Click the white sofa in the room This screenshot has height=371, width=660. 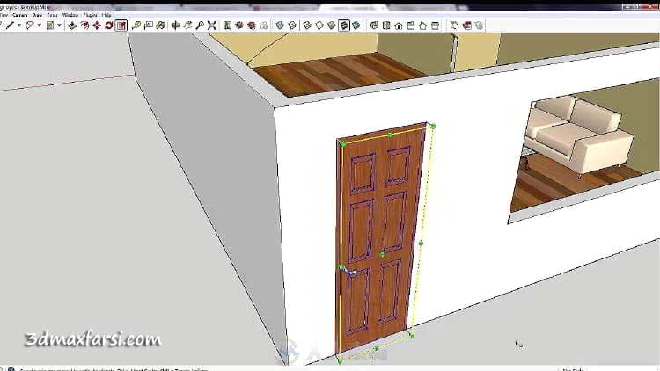579,136
